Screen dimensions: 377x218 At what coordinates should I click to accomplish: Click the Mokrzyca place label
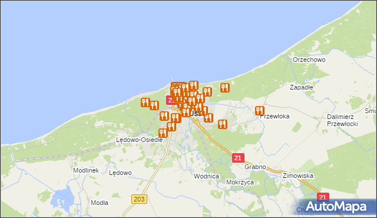click(240, 182)
